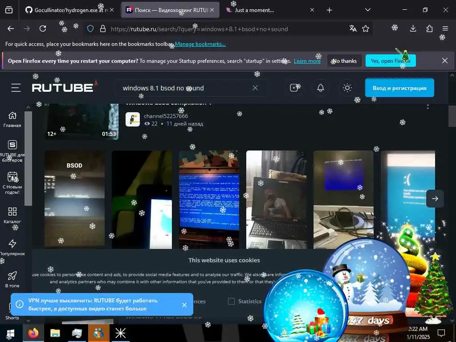Click the No thanks button
Viewport: 456px width, 342px height.
click(344, 61)
